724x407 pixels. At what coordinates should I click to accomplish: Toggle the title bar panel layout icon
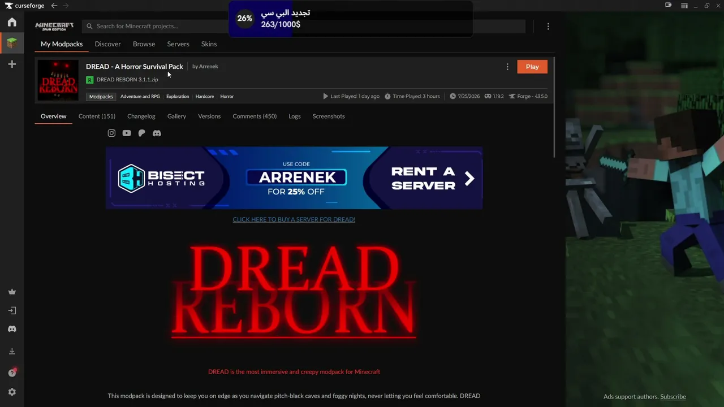point(684,6)
